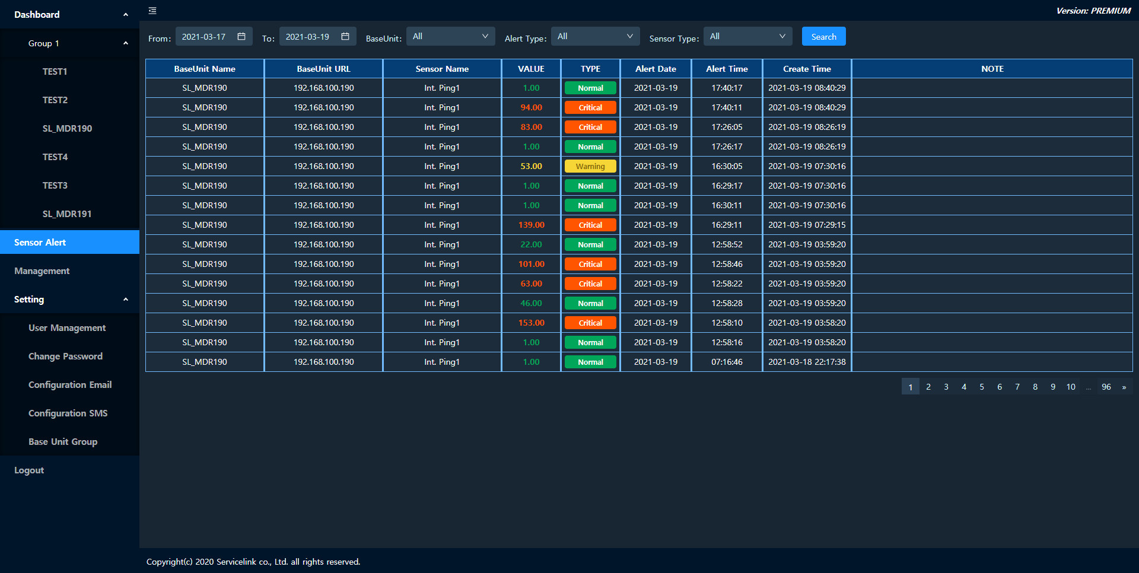This screenshot has height=573, width=1139.
Task: Collapse the Group 1 tree arrow
Action: coord(125,43)
